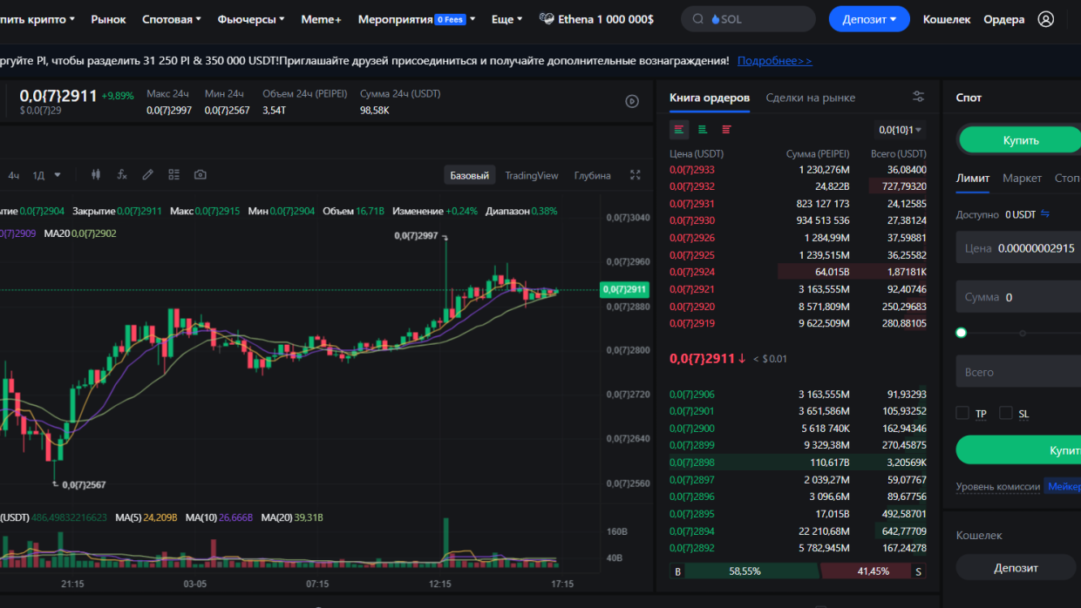Open chart layout settings icon
This screenshot has width=1081, height=608.
[173, 175]
